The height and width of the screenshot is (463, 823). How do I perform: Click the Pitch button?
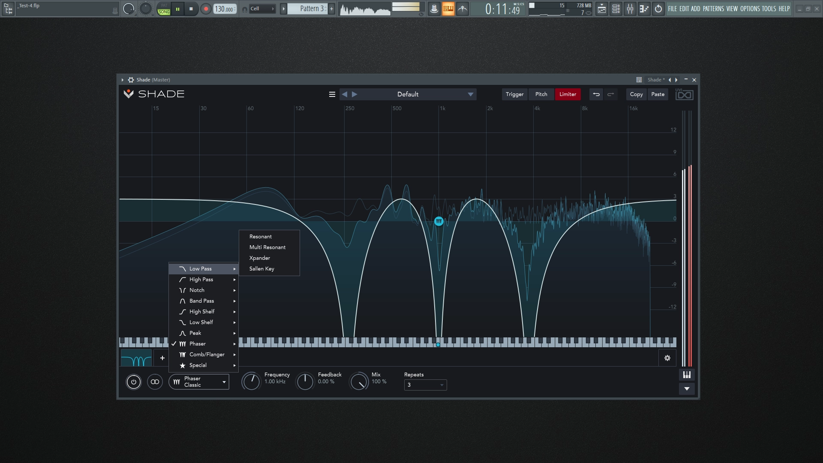pyautogui.click(x=541, y=94)
